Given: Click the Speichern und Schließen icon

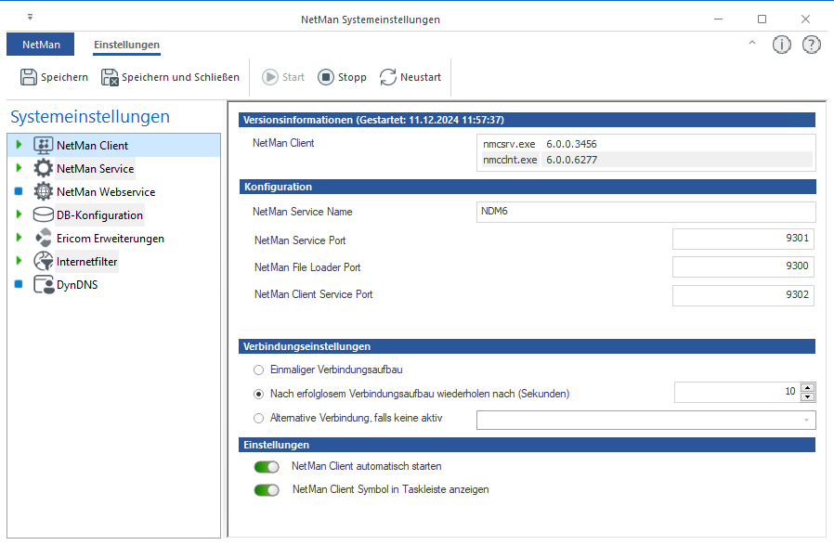Looking at the screenshot, I should (110, 77).
